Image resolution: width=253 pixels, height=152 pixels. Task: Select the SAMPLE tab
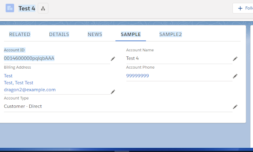click(x=131, y=34)
